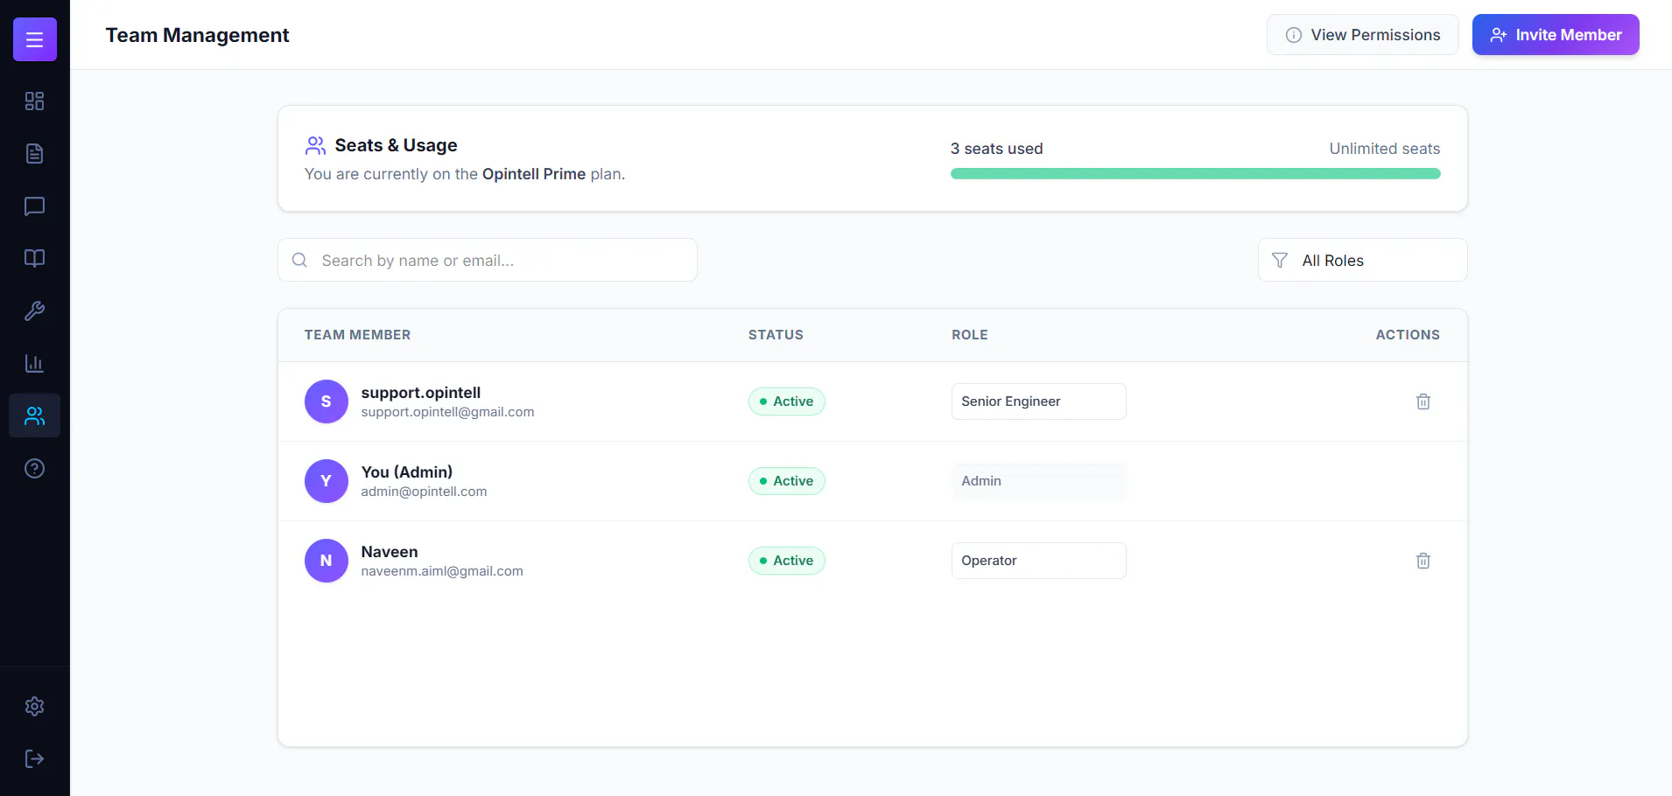Toggle the hamburger menu button
This screenshot has width=1672, height=796.
[x=35, y=39]
